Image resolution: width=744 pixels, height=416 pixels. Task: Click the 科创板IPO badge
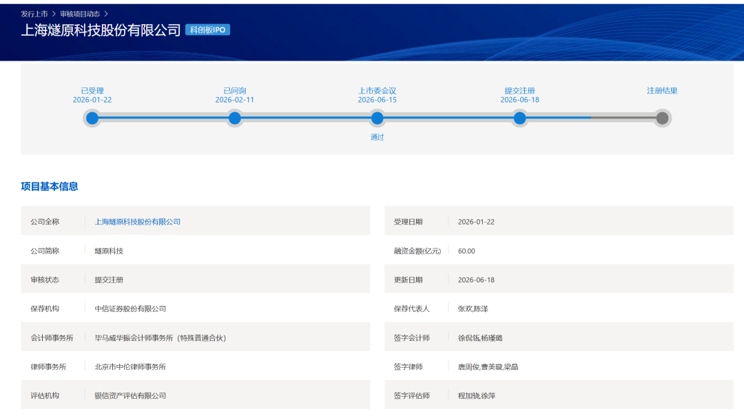click(207, 30)
